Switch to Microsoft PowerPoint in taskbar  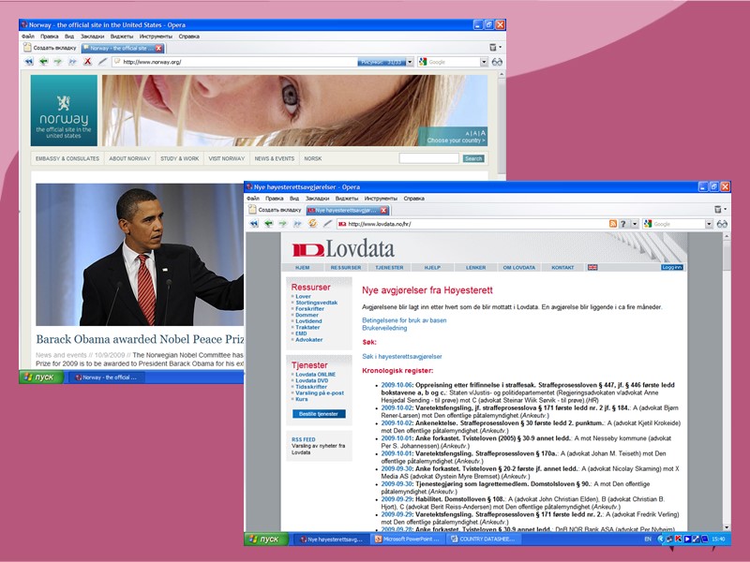pyautogui.click(x=408, y=540)
